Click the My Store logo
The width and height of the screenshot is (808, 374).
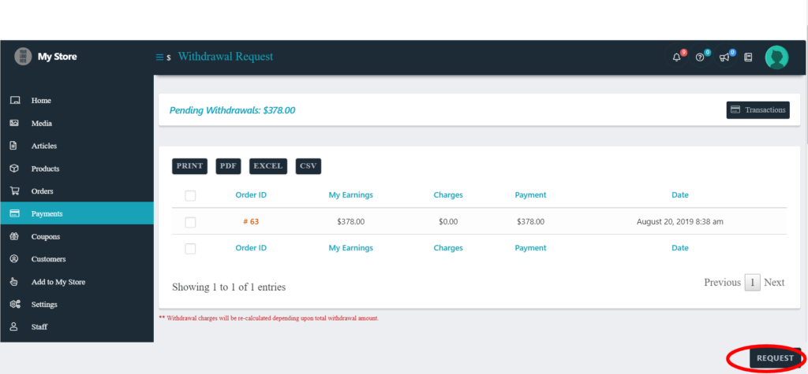[24, 57]
